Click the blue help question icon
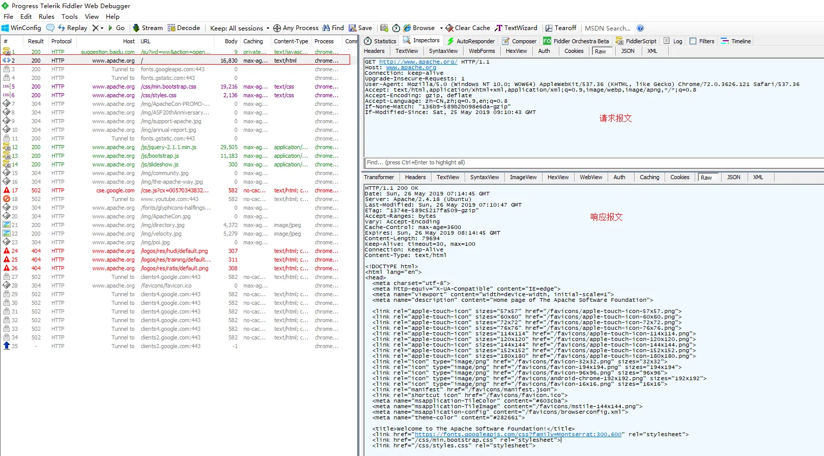The height and width of the screenshot is (456, 824). click(640, 28)
